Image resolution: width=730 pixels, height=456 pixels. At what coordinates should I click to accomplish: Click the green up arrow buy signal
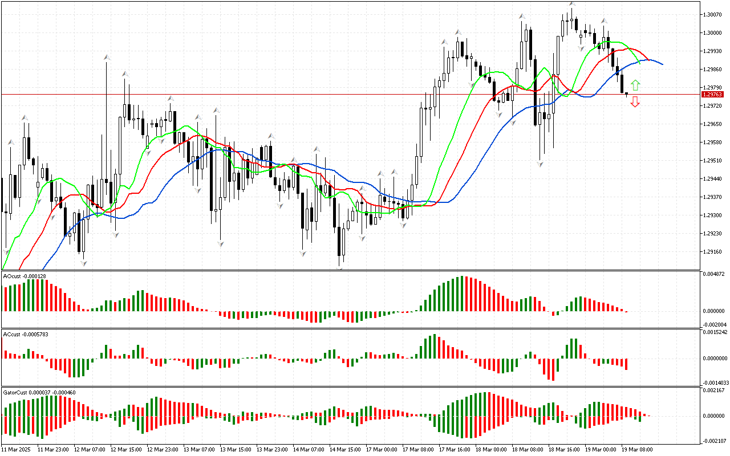635,85
